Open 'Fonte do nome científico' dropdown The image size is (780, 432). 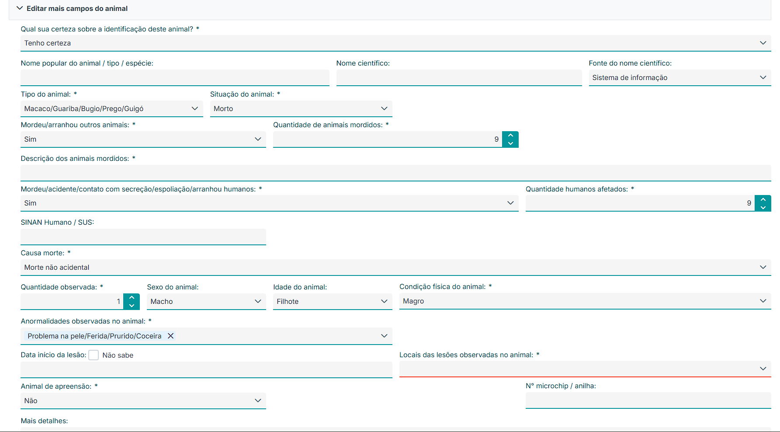(679, 77)
